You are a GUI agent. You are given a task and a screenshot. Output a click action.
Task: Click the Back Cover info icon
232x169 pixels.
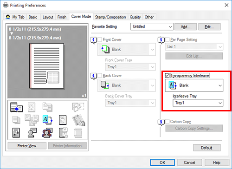(x=93, y=76)
